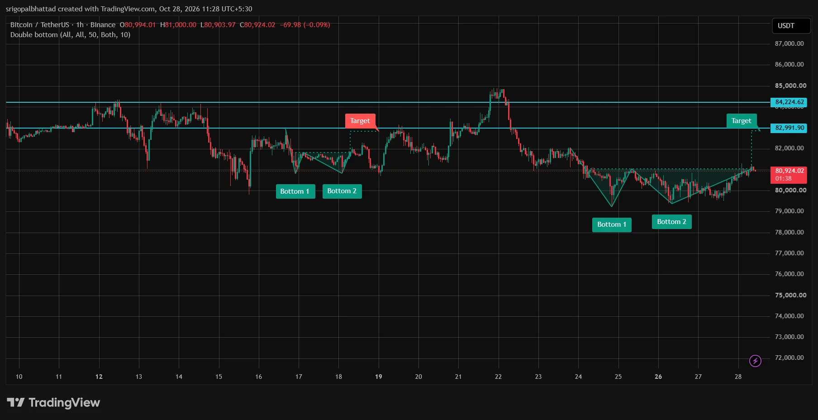Viewport: 818px width, 420px height.
Task: Click the purple lightning bolt icon
Action: coord(755,361)
